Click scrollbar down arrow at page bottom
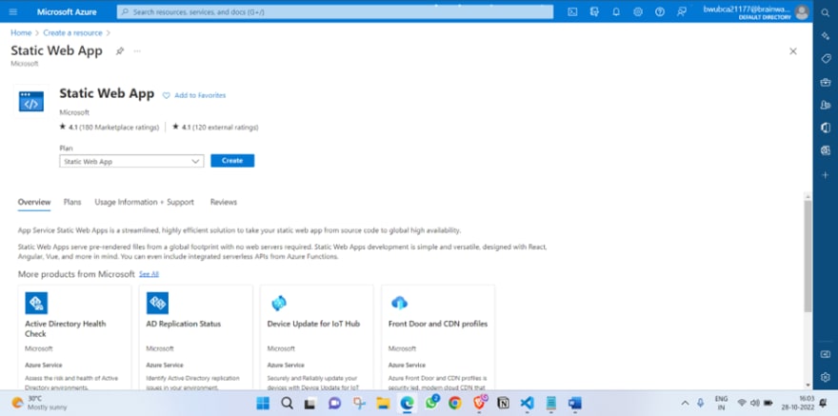This screenshot has height=416, width=838. point(808,385)
